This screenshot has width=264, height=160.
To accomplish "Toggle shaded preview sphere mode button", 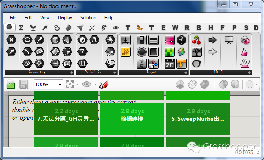I will [235, 84].
